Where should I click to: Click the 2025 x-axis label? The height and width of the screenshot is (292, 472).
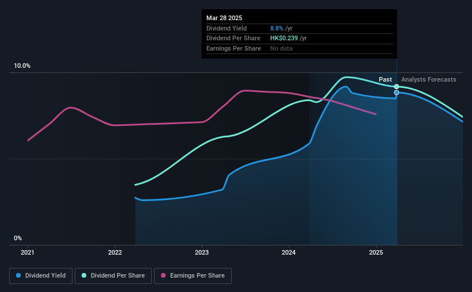pyautogui.click(x=376, y=252)
